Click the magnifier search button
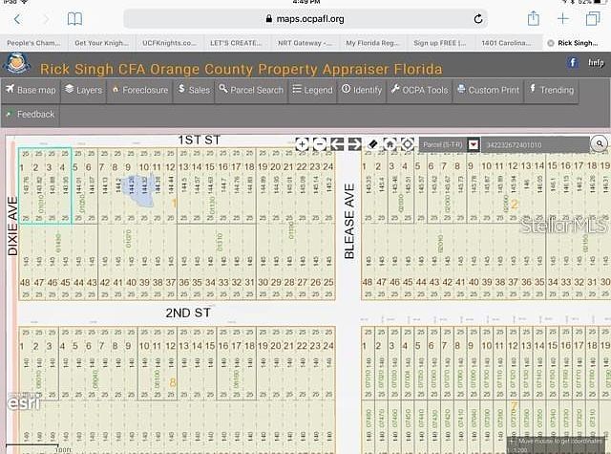The image size is (611, 454). click(600, 144)
